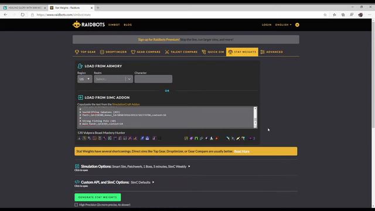Click Sign up for Raidbots Premium link
The image size is (375, 211).
coord(159,39)
